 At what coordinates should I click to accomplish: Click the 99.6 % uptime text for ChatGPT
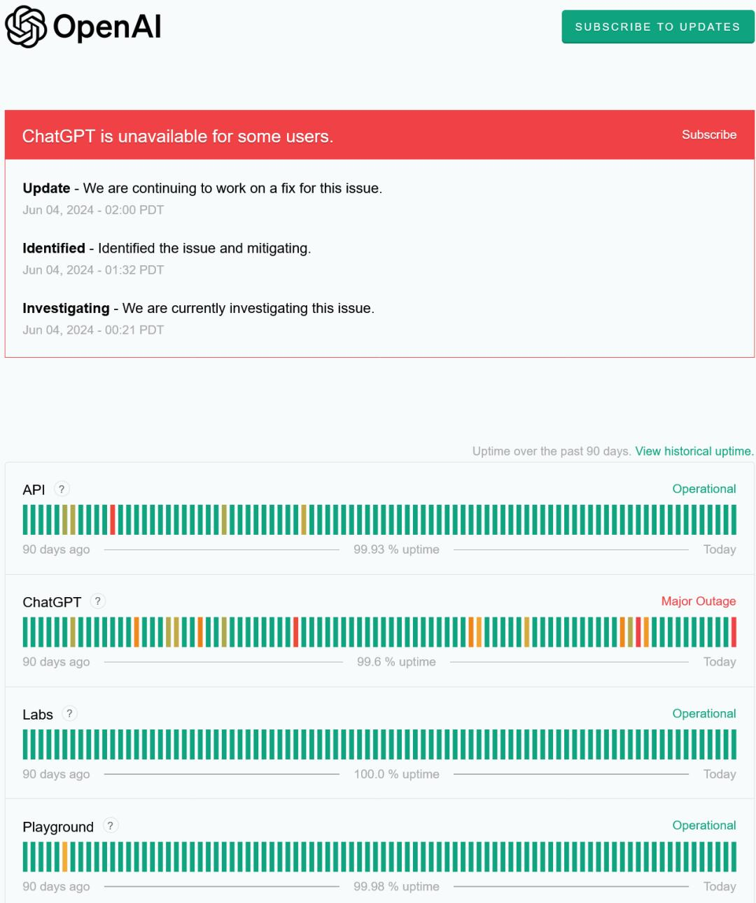(396, 662)
